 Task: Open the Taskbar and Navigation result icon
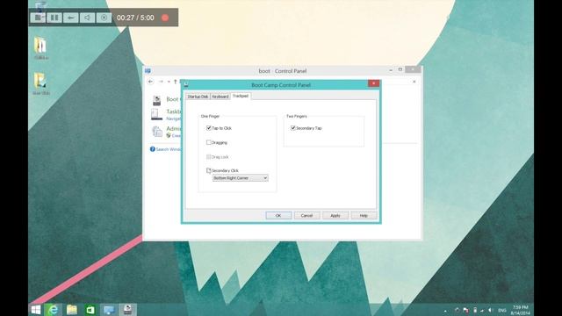[x=156, y=115]
